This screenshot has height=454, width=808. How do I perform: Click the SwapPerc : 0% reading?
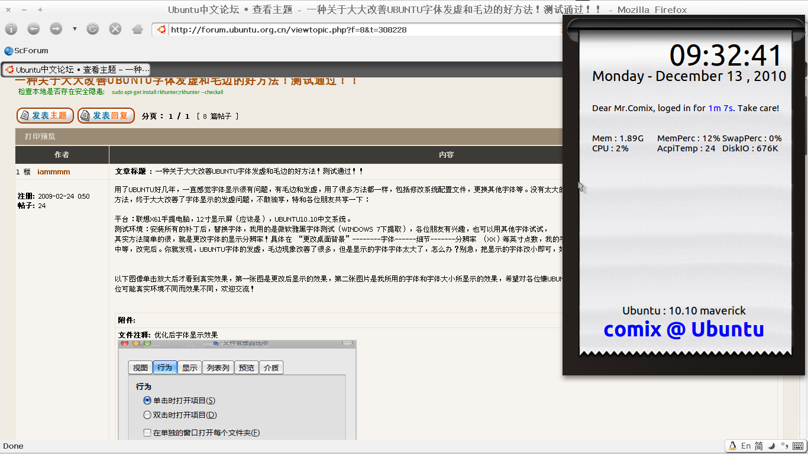coord(752,138)
